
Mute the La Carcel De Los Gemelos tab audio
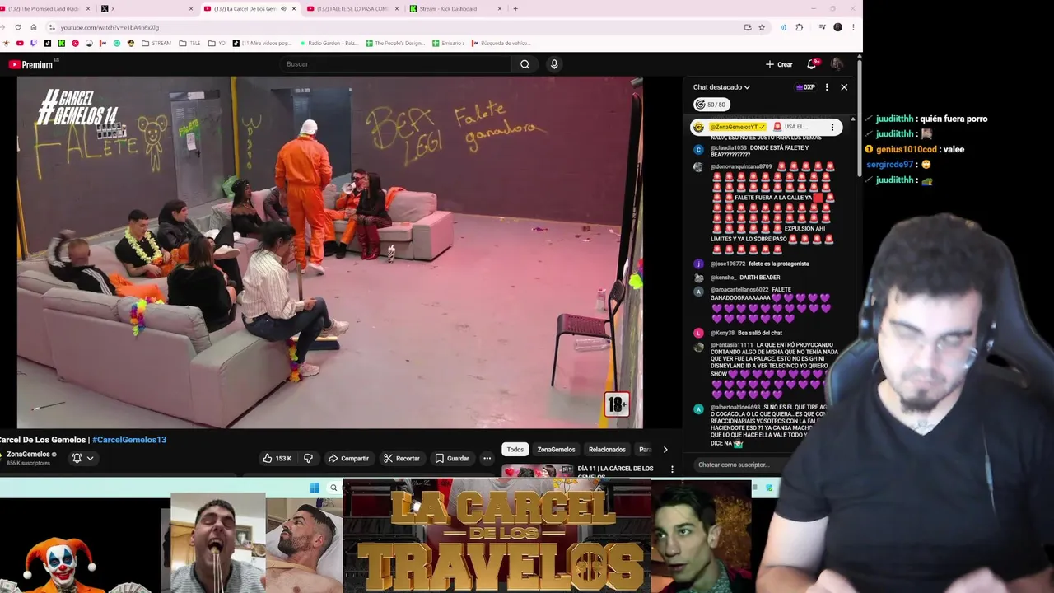(x=283, y=9)
